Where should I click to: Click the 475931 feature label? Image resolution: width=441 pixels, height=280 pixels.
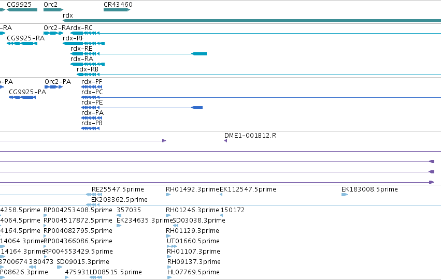[x=77, y=272]
